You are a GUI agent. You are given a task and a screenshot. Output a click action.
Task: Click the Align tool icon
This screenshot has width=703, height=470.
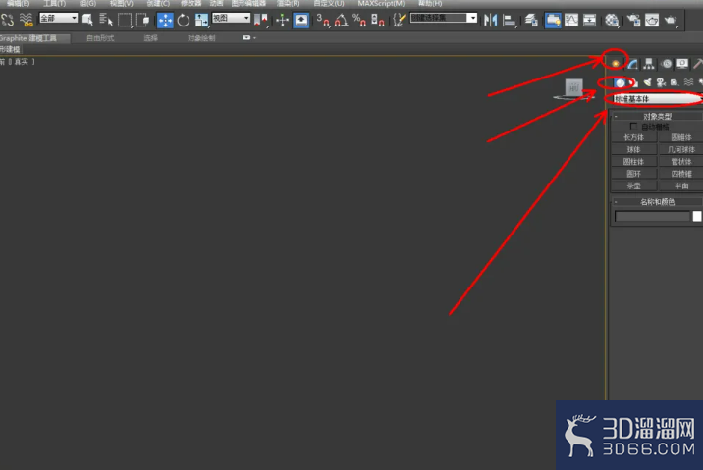509,20
